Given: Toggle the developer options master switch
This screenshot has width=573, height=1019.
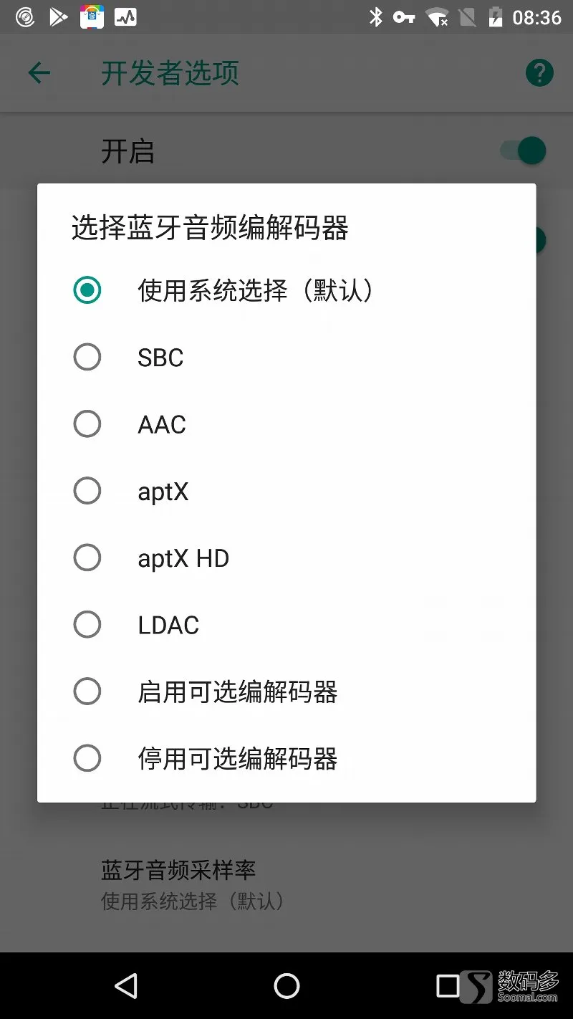Looking at the screenshot, I should (524, 151).
